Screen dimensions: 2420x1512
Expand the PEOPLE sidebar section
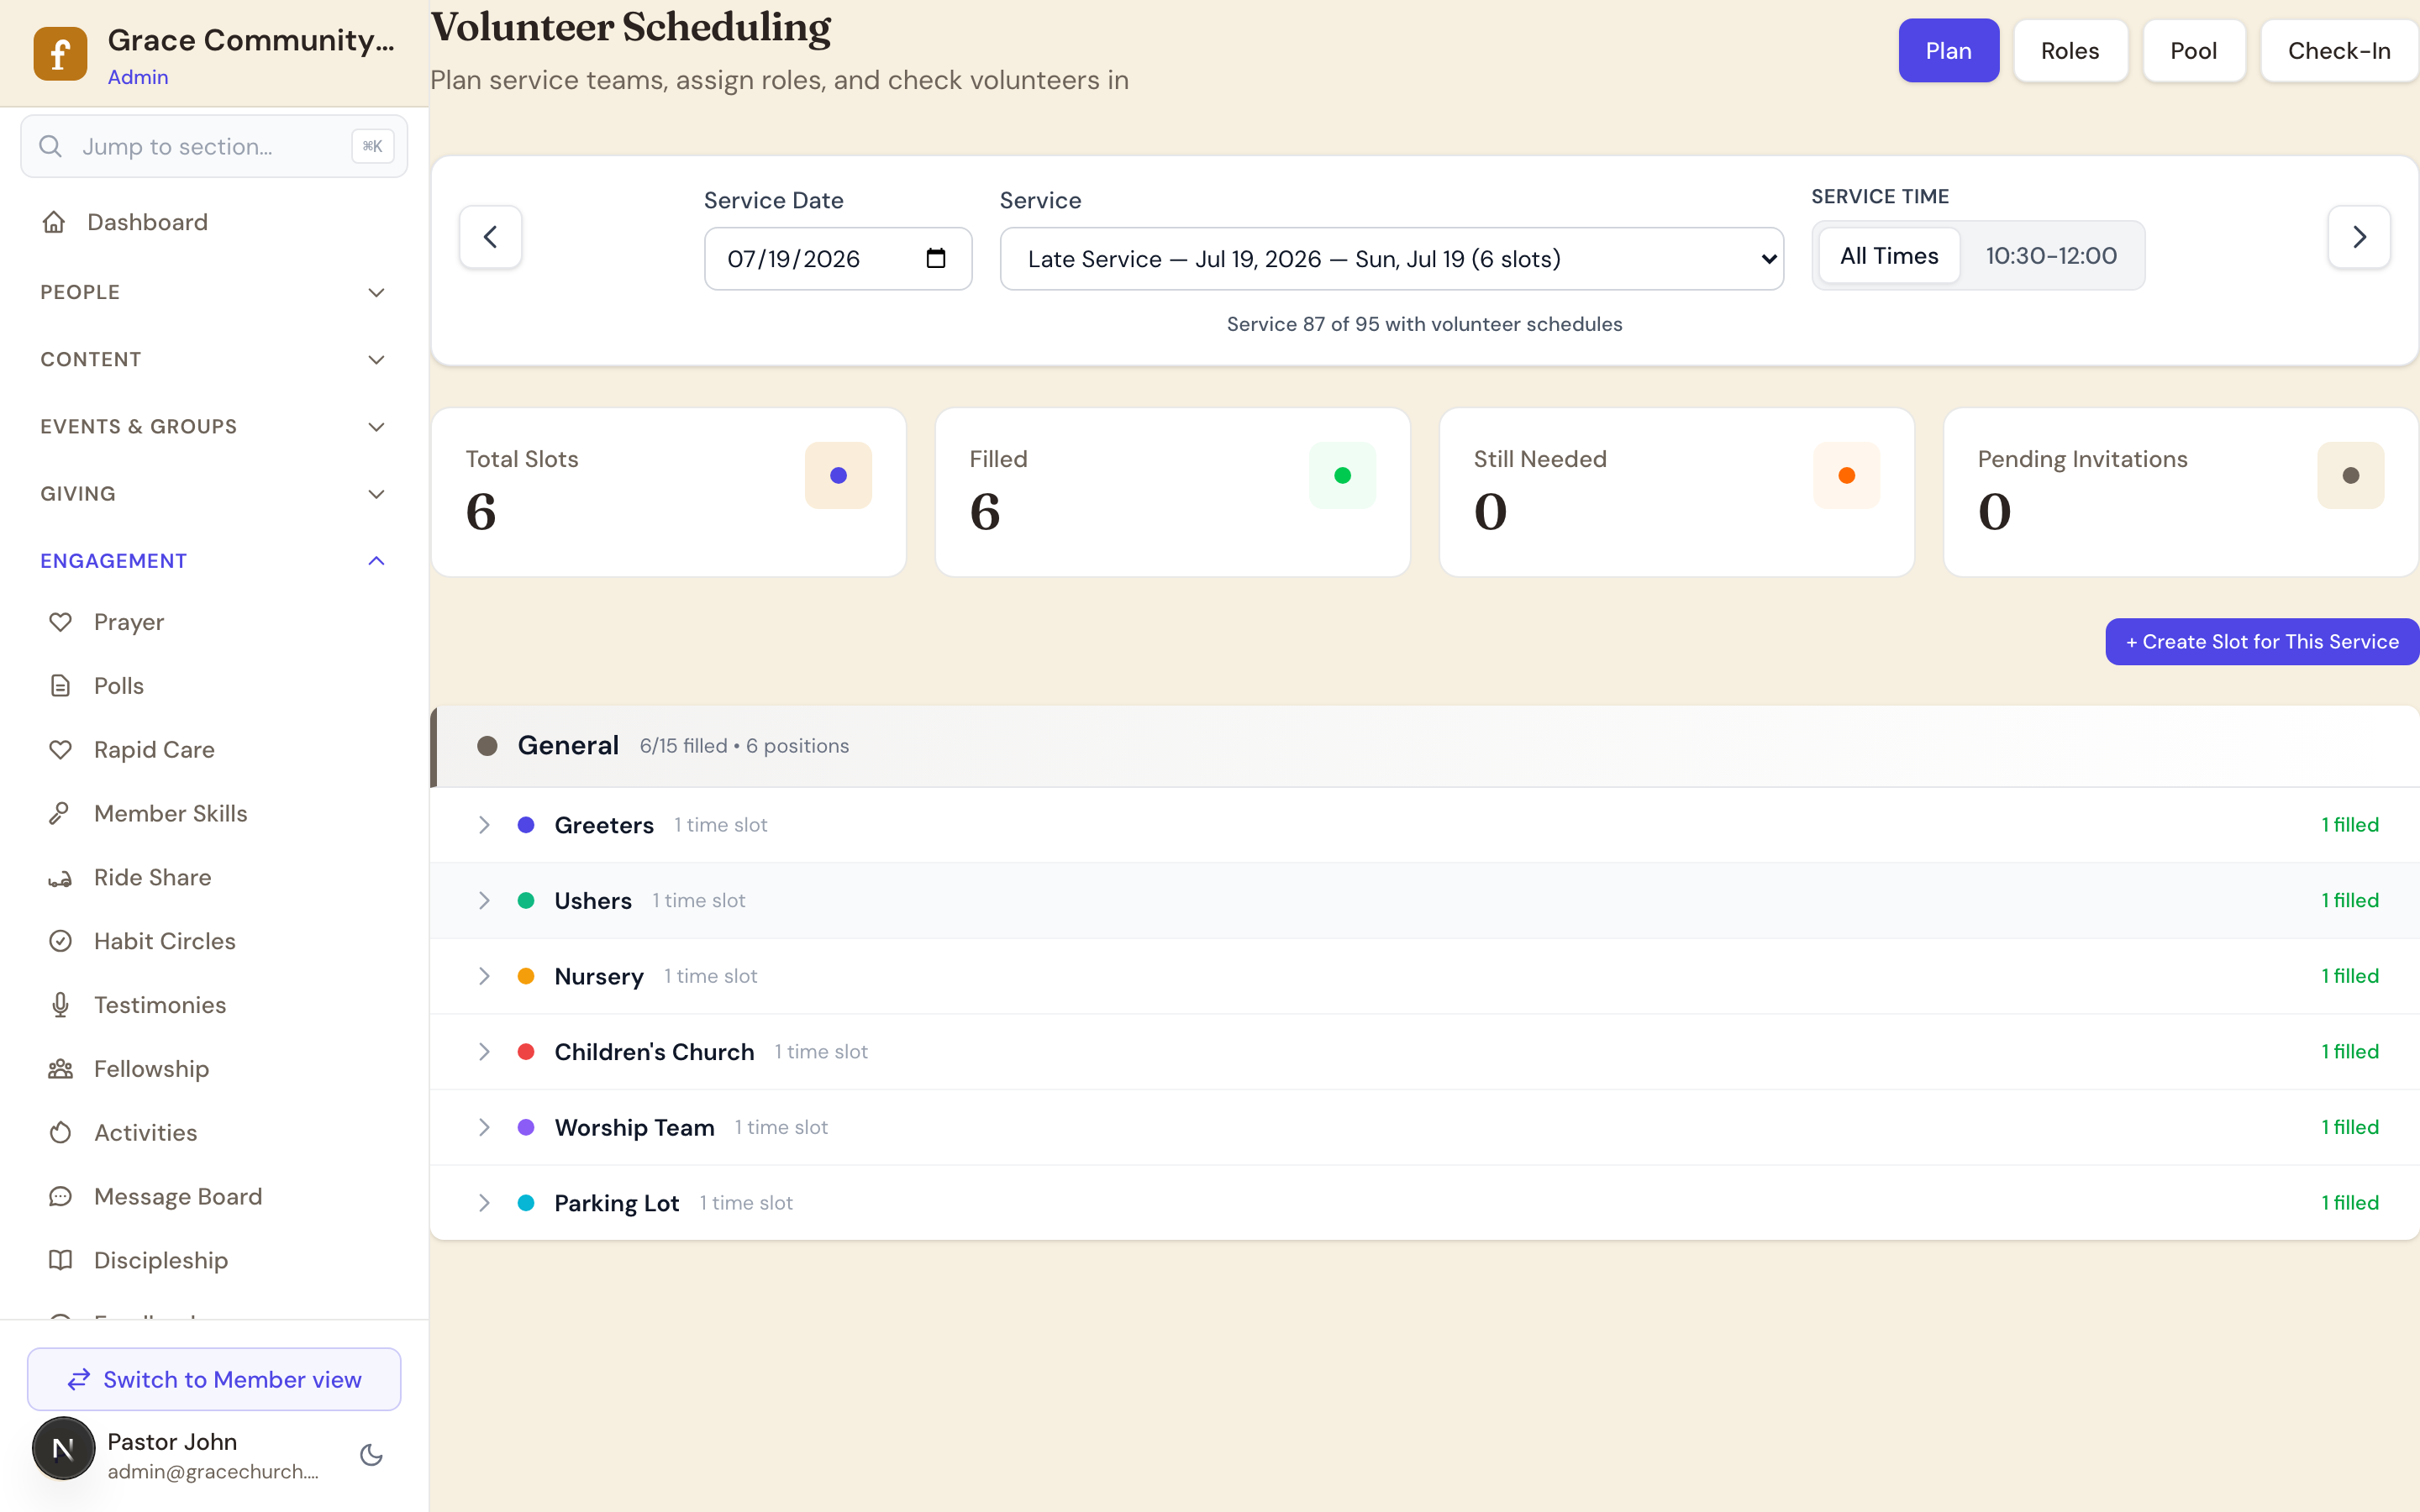tap(213, 292)
